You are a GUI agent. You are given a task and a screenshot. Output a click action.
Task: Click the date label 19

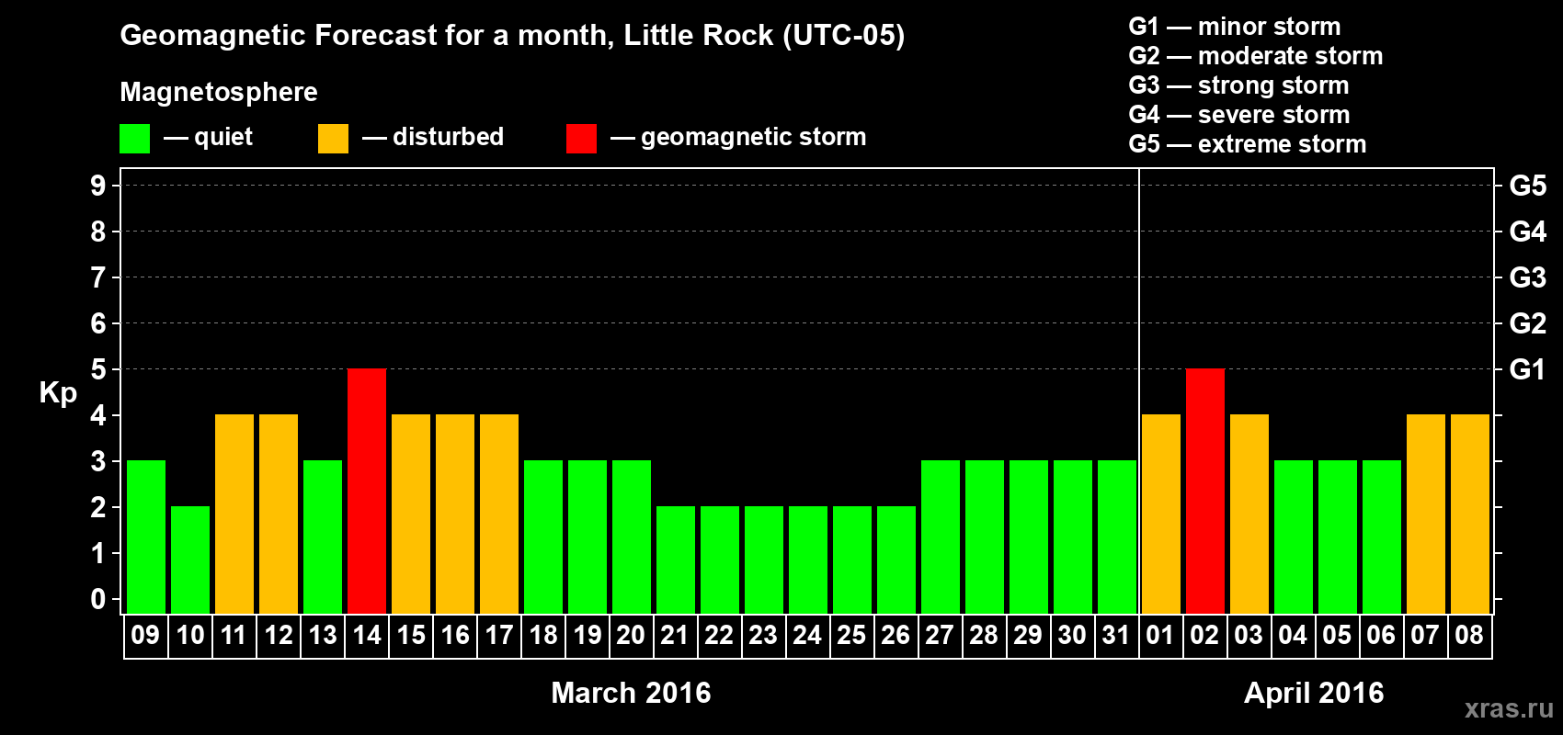(588, 636)
